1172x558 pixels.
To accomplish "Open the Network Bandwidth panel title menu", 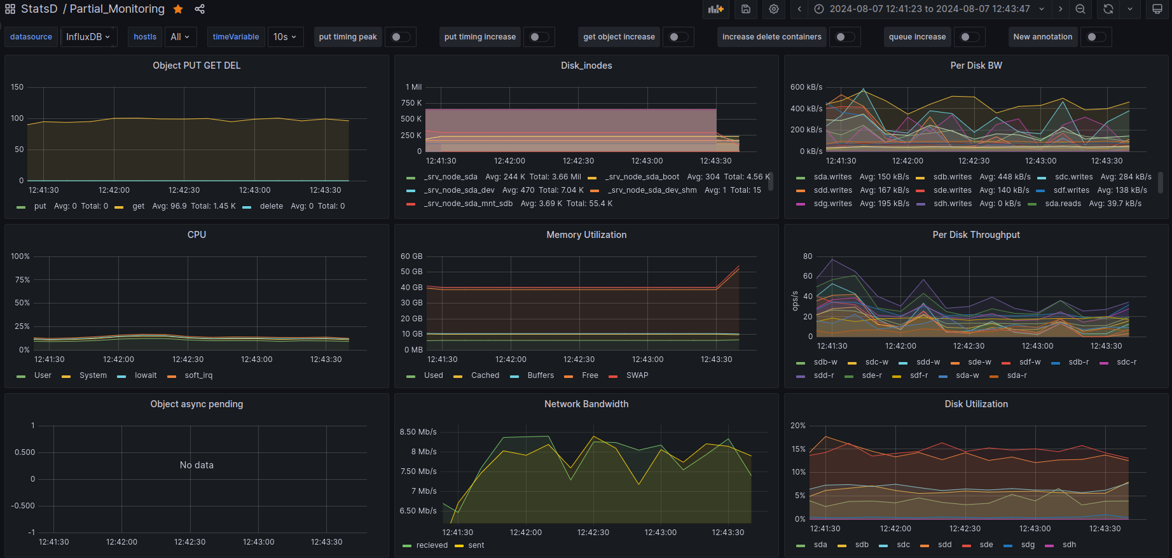I will (x=586, y=404).
